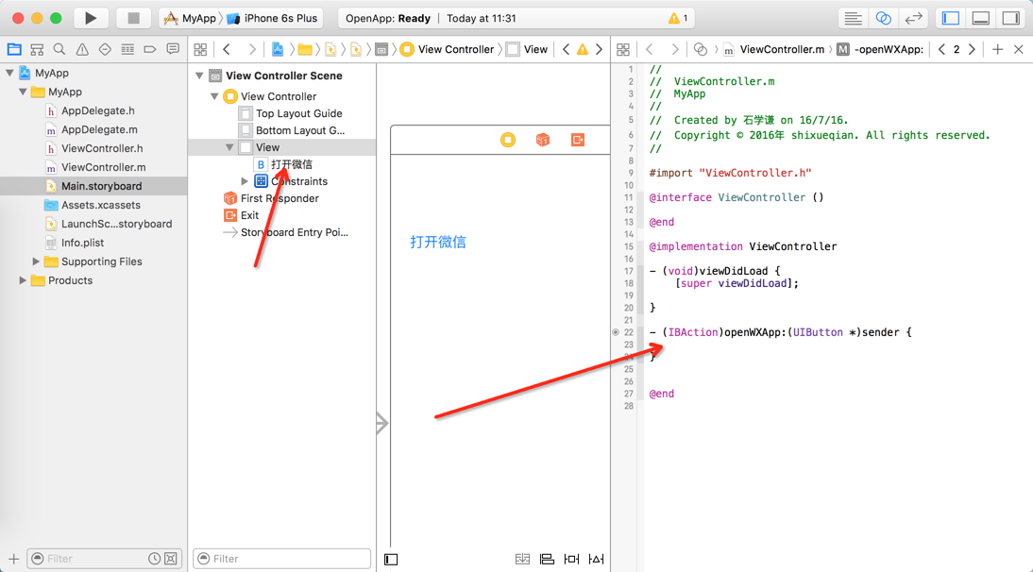This screenshot has width=1033, height=572.
Task: Toggle the Debug area panel
Action: [x=981, y=19]
